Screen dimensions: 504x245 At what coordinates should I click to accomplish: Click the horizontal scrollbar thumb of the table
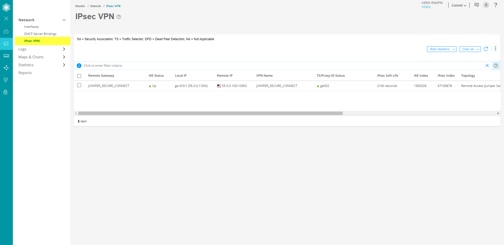[210, 113]
